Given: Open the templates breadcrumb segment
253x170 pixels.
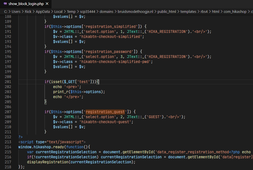Looking at the screenshot, I should pyautogui.click(x=188, y=12).
